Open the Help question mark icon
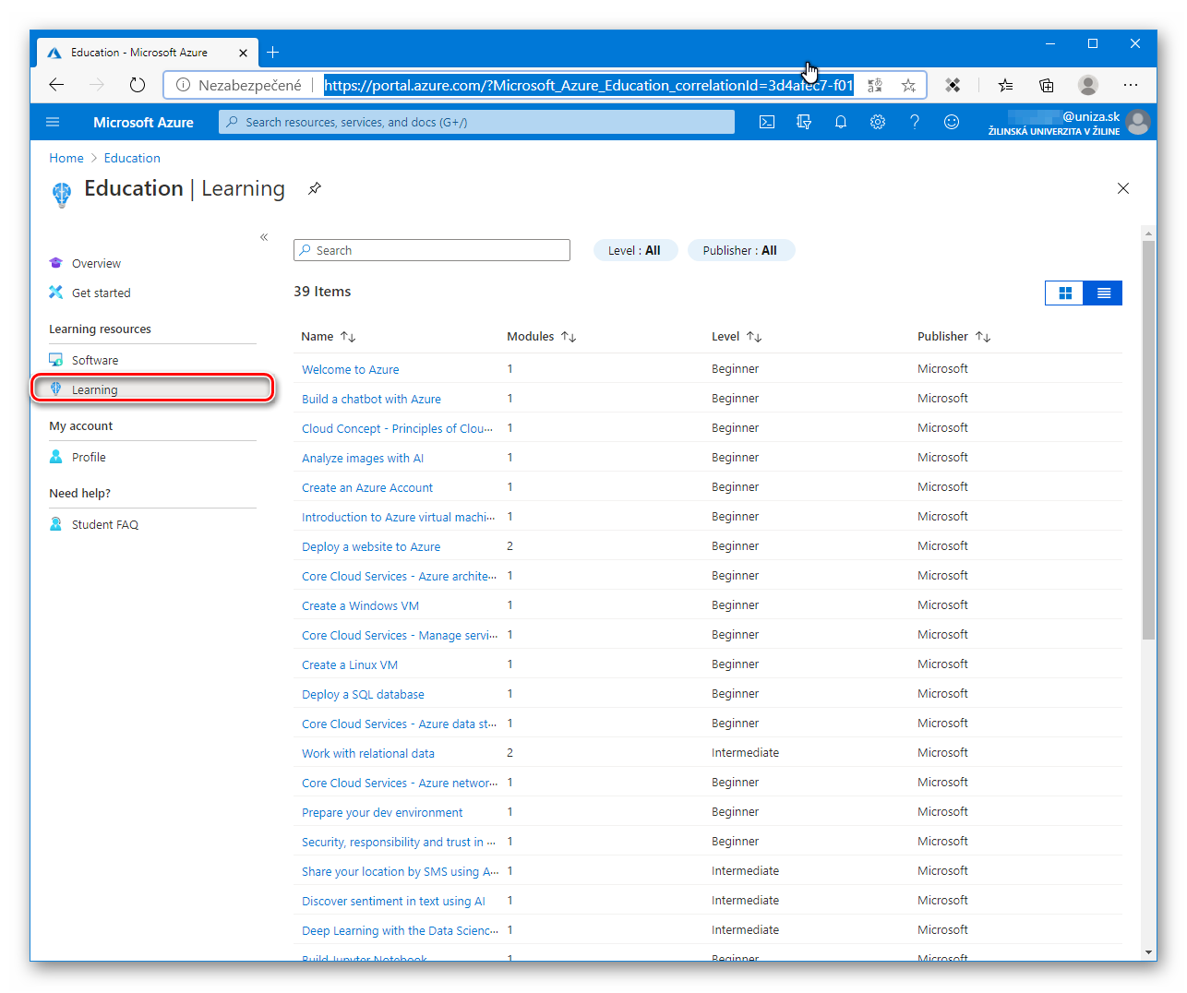This screenshot has width=1187, height=993. pos(915,121)
